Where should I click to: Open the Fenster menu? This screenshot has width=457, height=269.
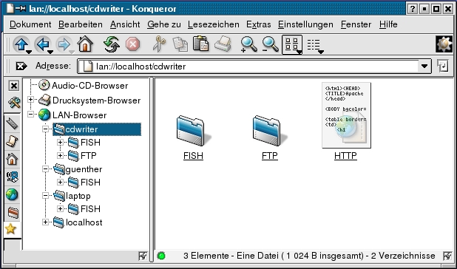(356, 24)
